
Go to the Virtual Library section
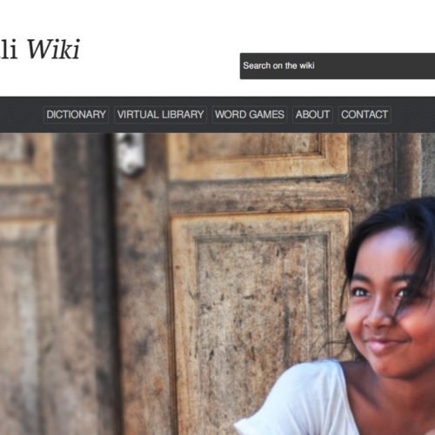click(x=160, y=115)
